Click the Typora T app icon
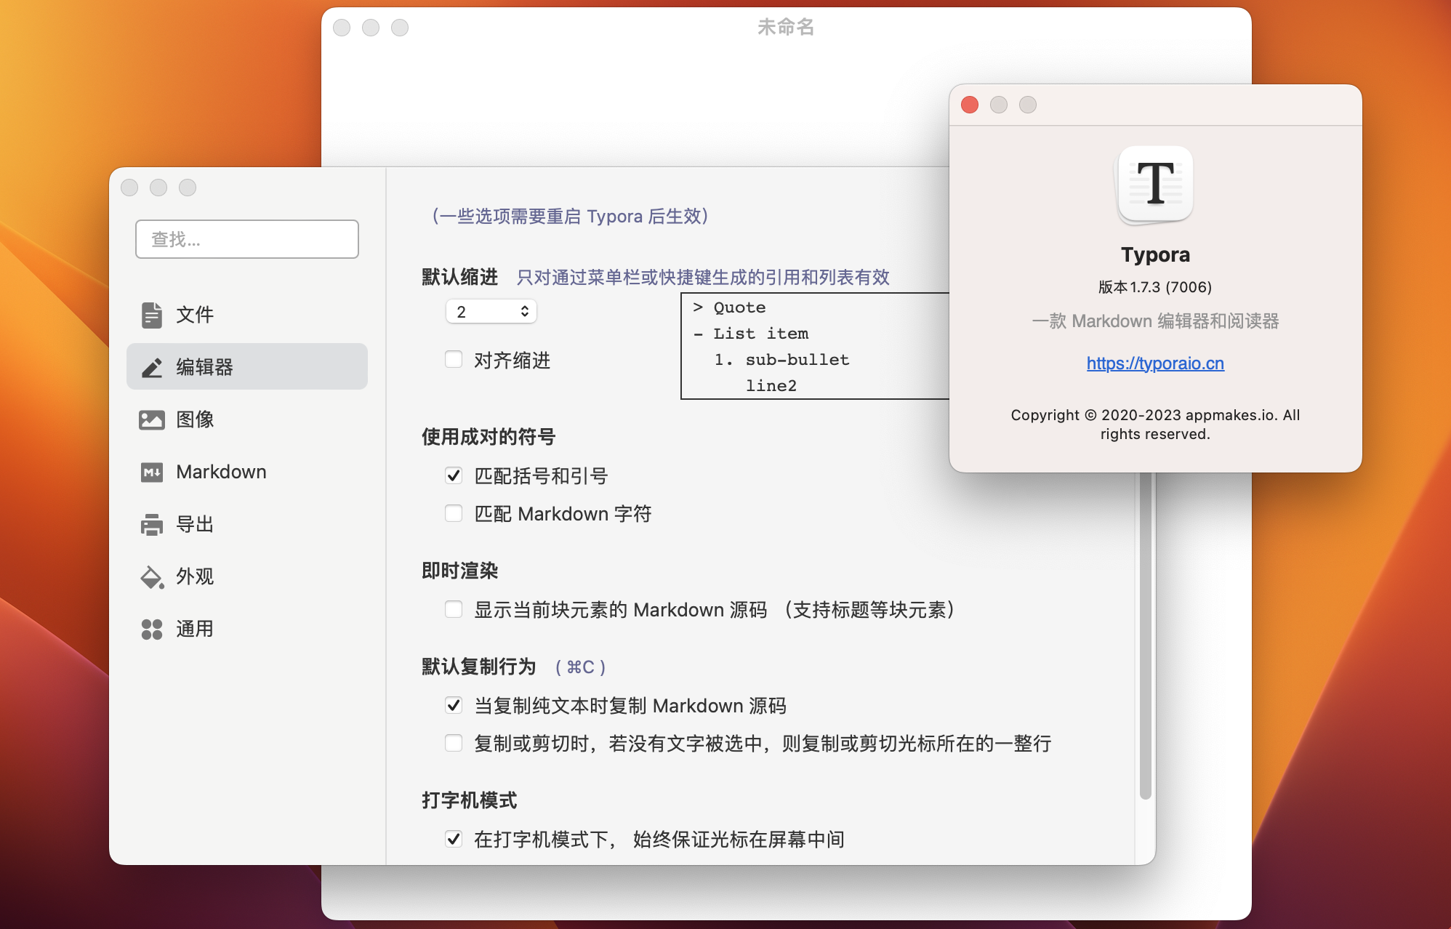 tap(1155, 184)
